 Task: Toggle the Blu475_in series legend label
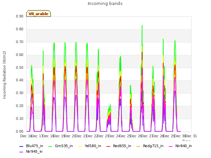pyautogui.click(x=35, y=146)
